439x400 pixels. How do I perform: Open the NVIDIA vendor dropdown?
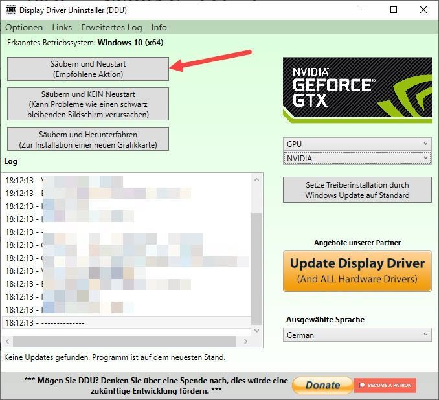[x=357, y=159]
